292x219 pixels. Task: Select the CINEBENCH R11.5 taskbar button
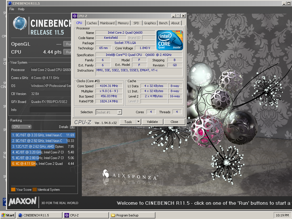pos(39,215)
